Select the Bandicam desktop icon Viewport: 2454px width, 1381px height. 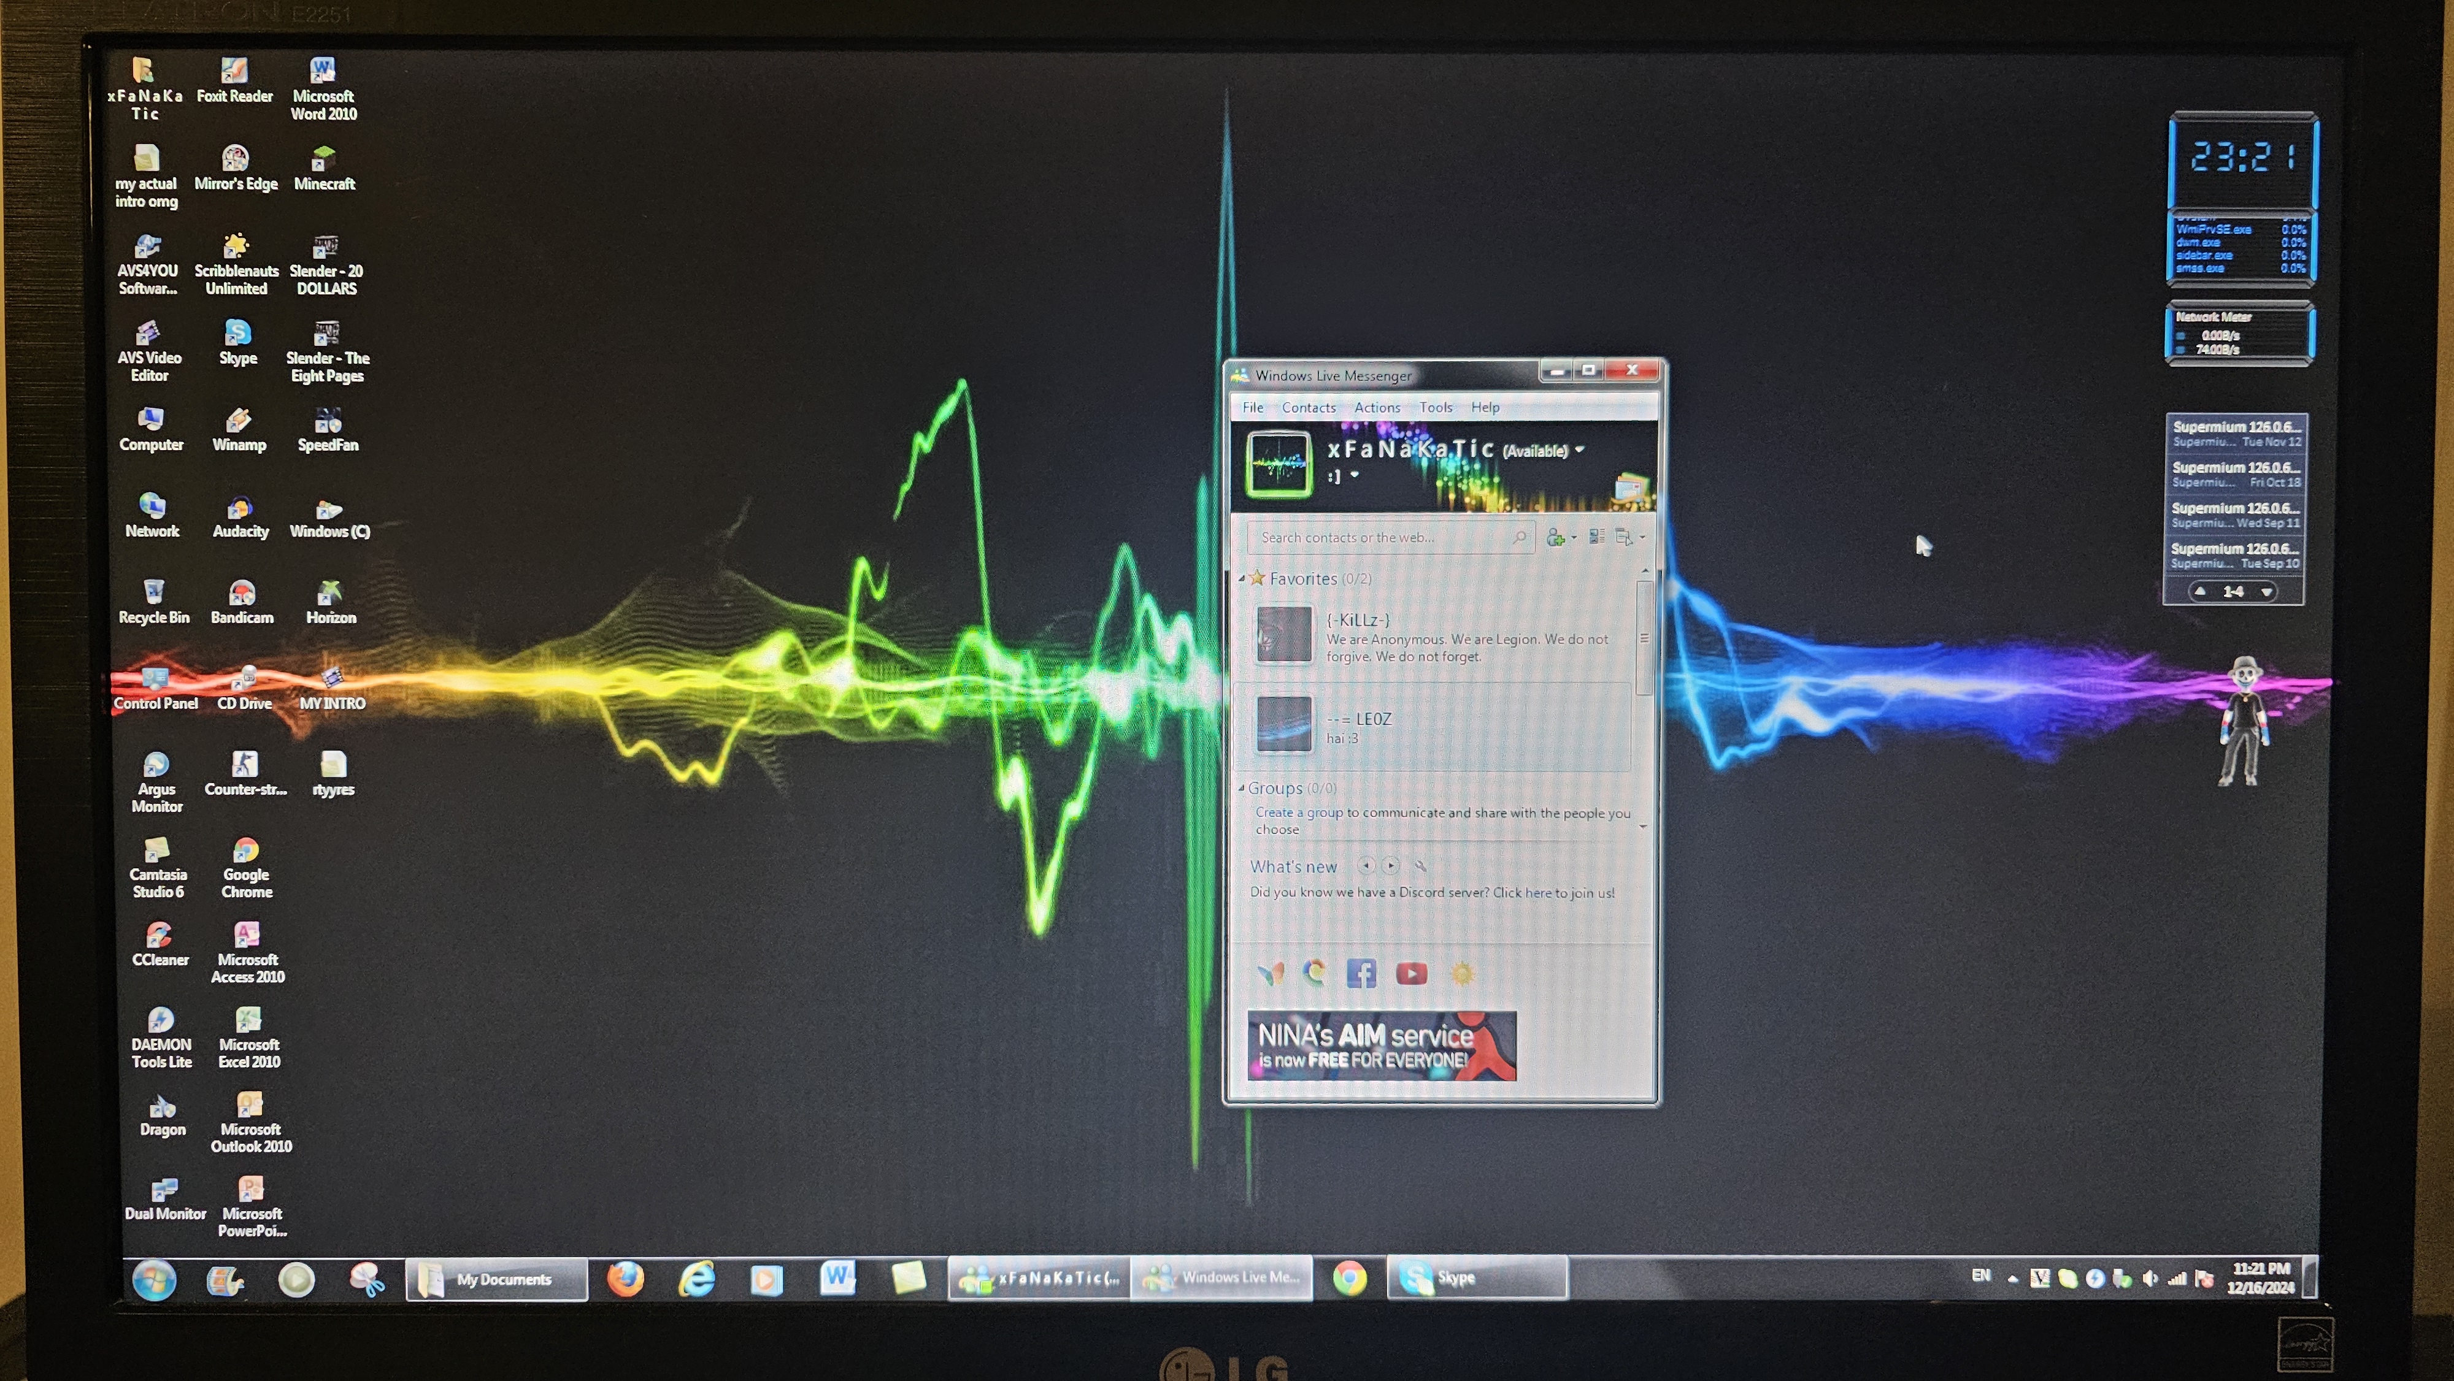coord(242,602)
